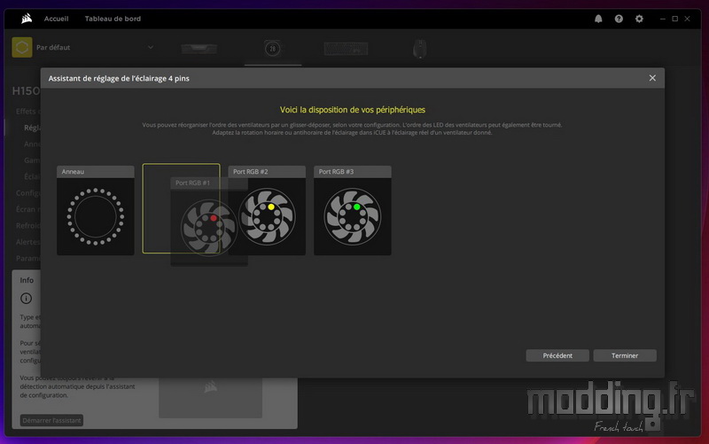Close the 4 pins lighting assistant dialog
The height and width of the screenshot is (444, 709).
652,78
